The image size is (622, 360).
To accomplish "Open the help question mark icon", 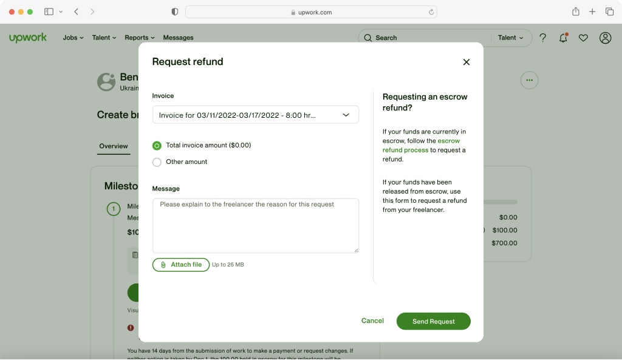I will tap(543, 38).
